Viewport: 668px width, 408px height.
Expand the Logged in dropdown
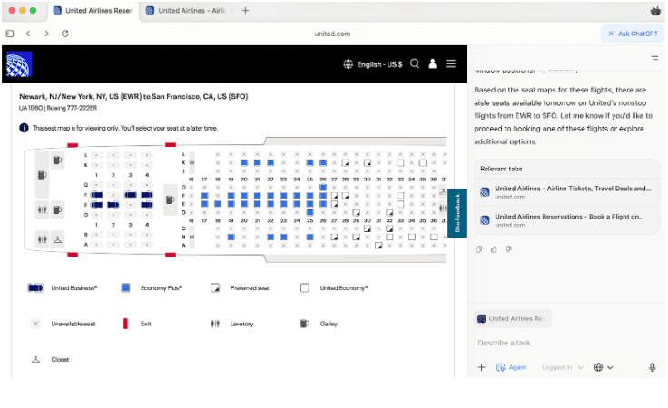tap(562, 367)
